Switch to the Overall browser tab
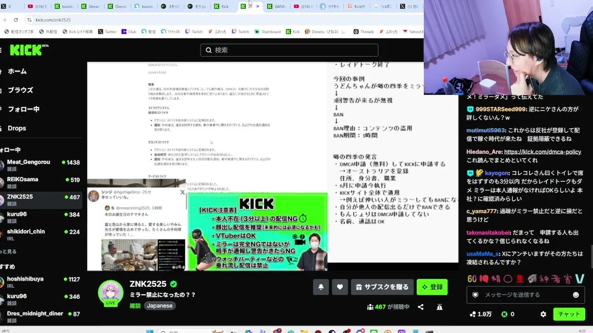 pos(117,6)
